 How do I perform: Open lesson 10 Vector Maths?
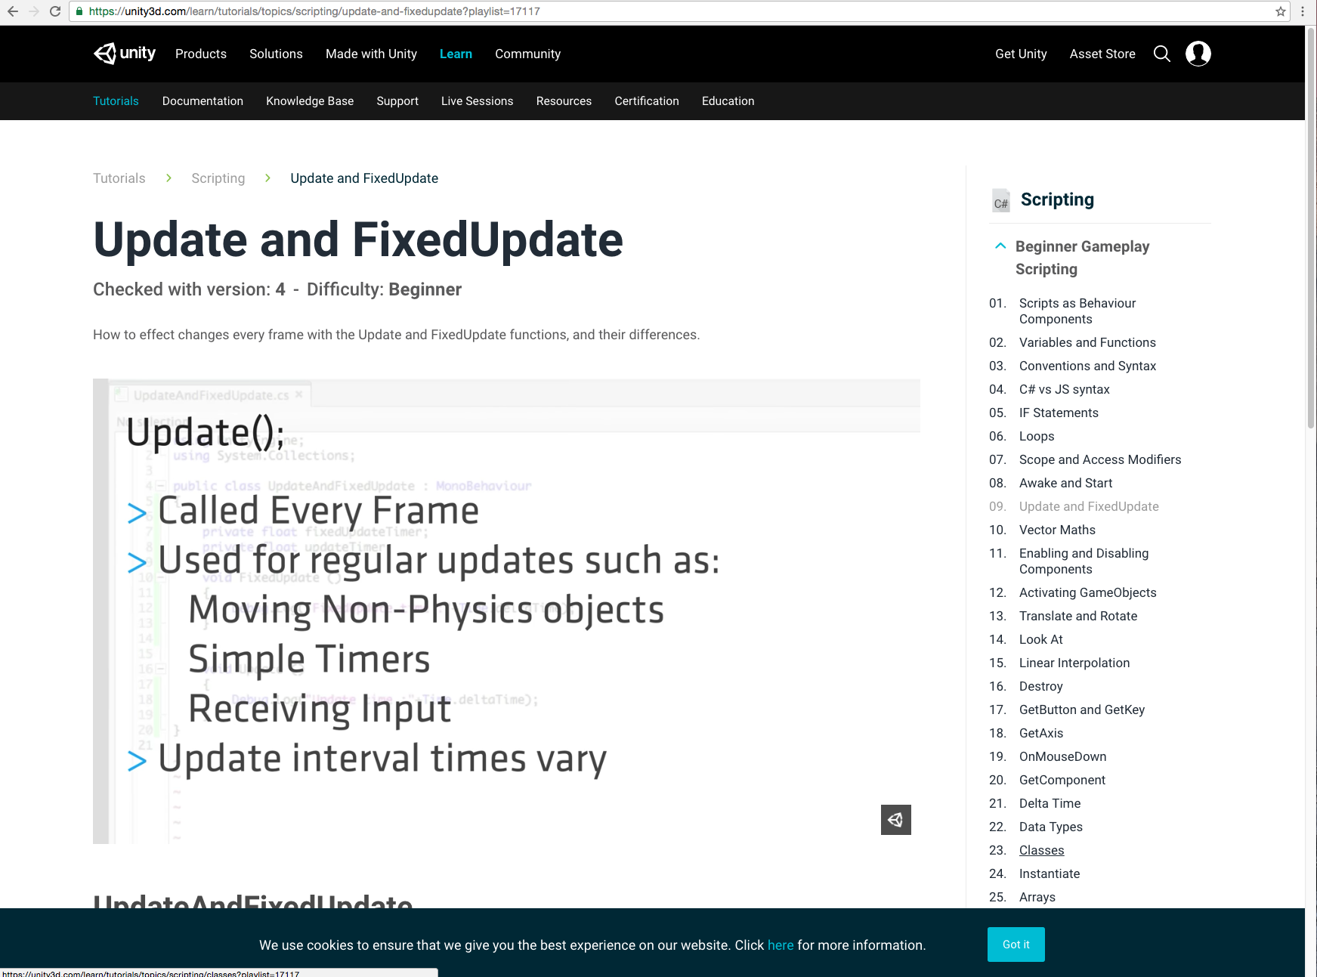pyautogui.click(x=1057, y=530)
